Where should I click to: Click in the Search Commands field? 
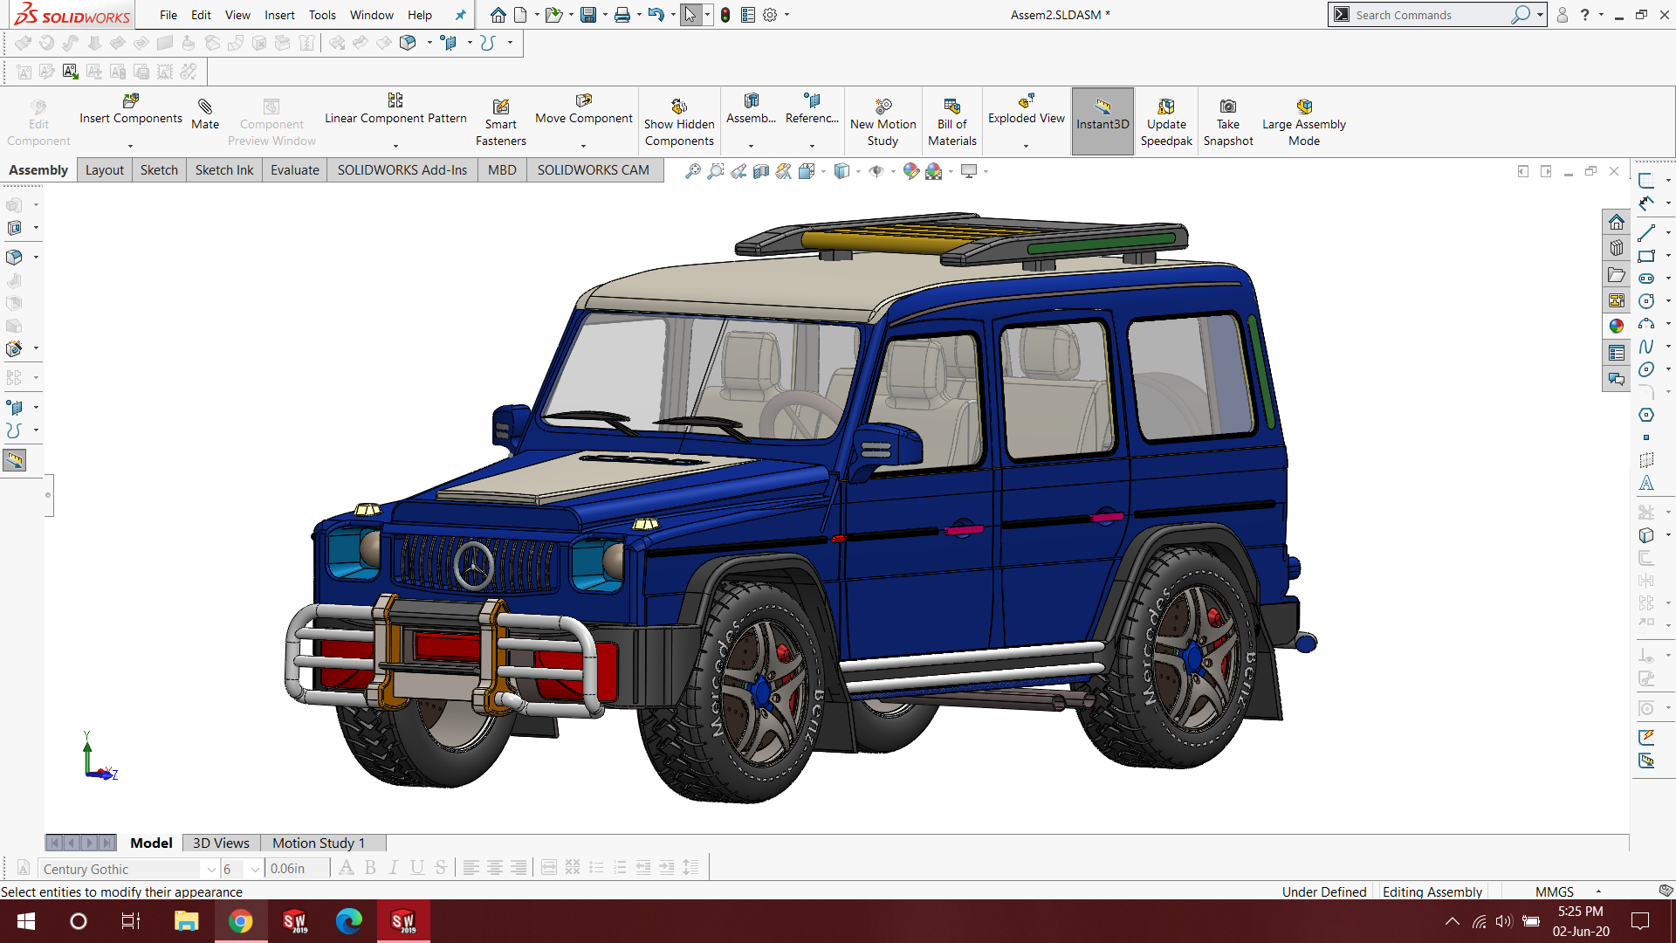click(1430, 15)
